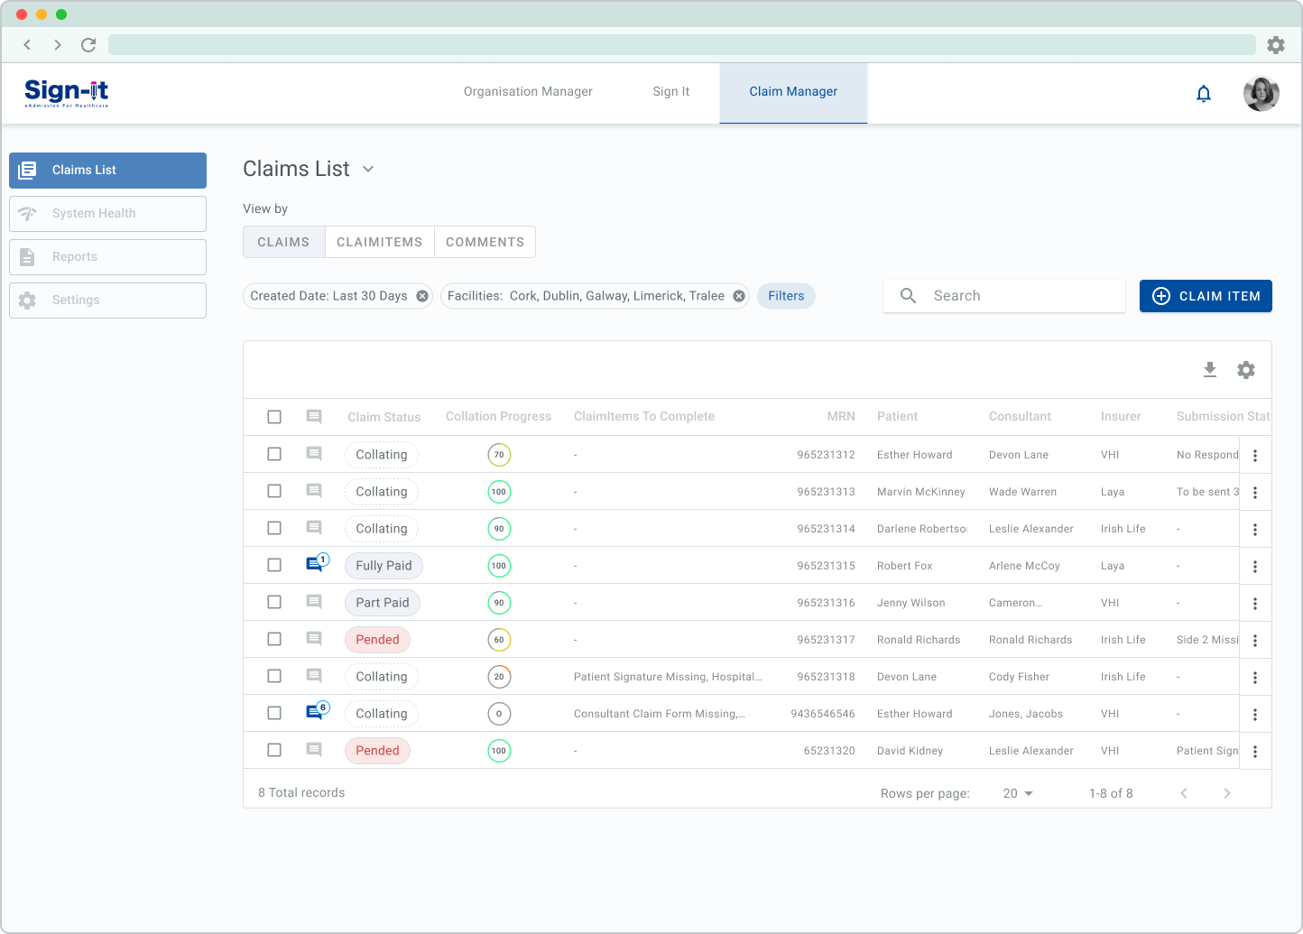
Task: Remove the Facilities filter chip
Action: 739,296
